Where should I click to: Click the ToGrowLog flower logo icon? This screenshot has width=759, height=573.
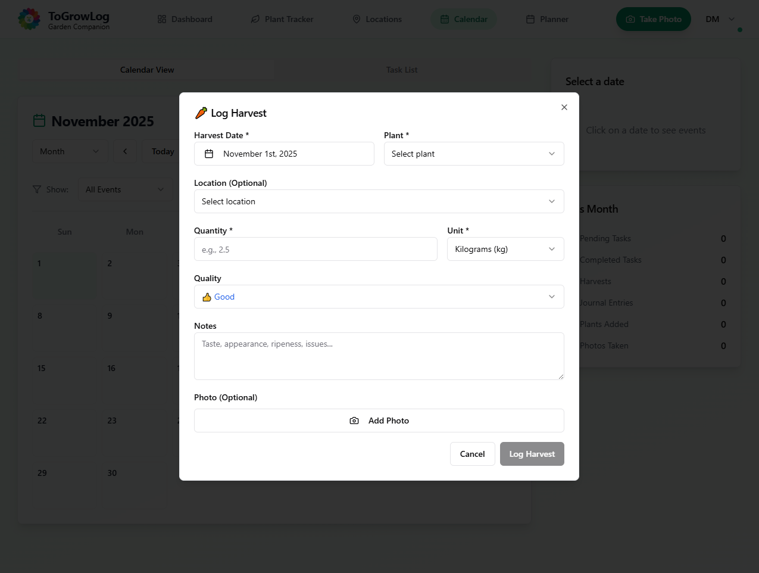(29, 19)
